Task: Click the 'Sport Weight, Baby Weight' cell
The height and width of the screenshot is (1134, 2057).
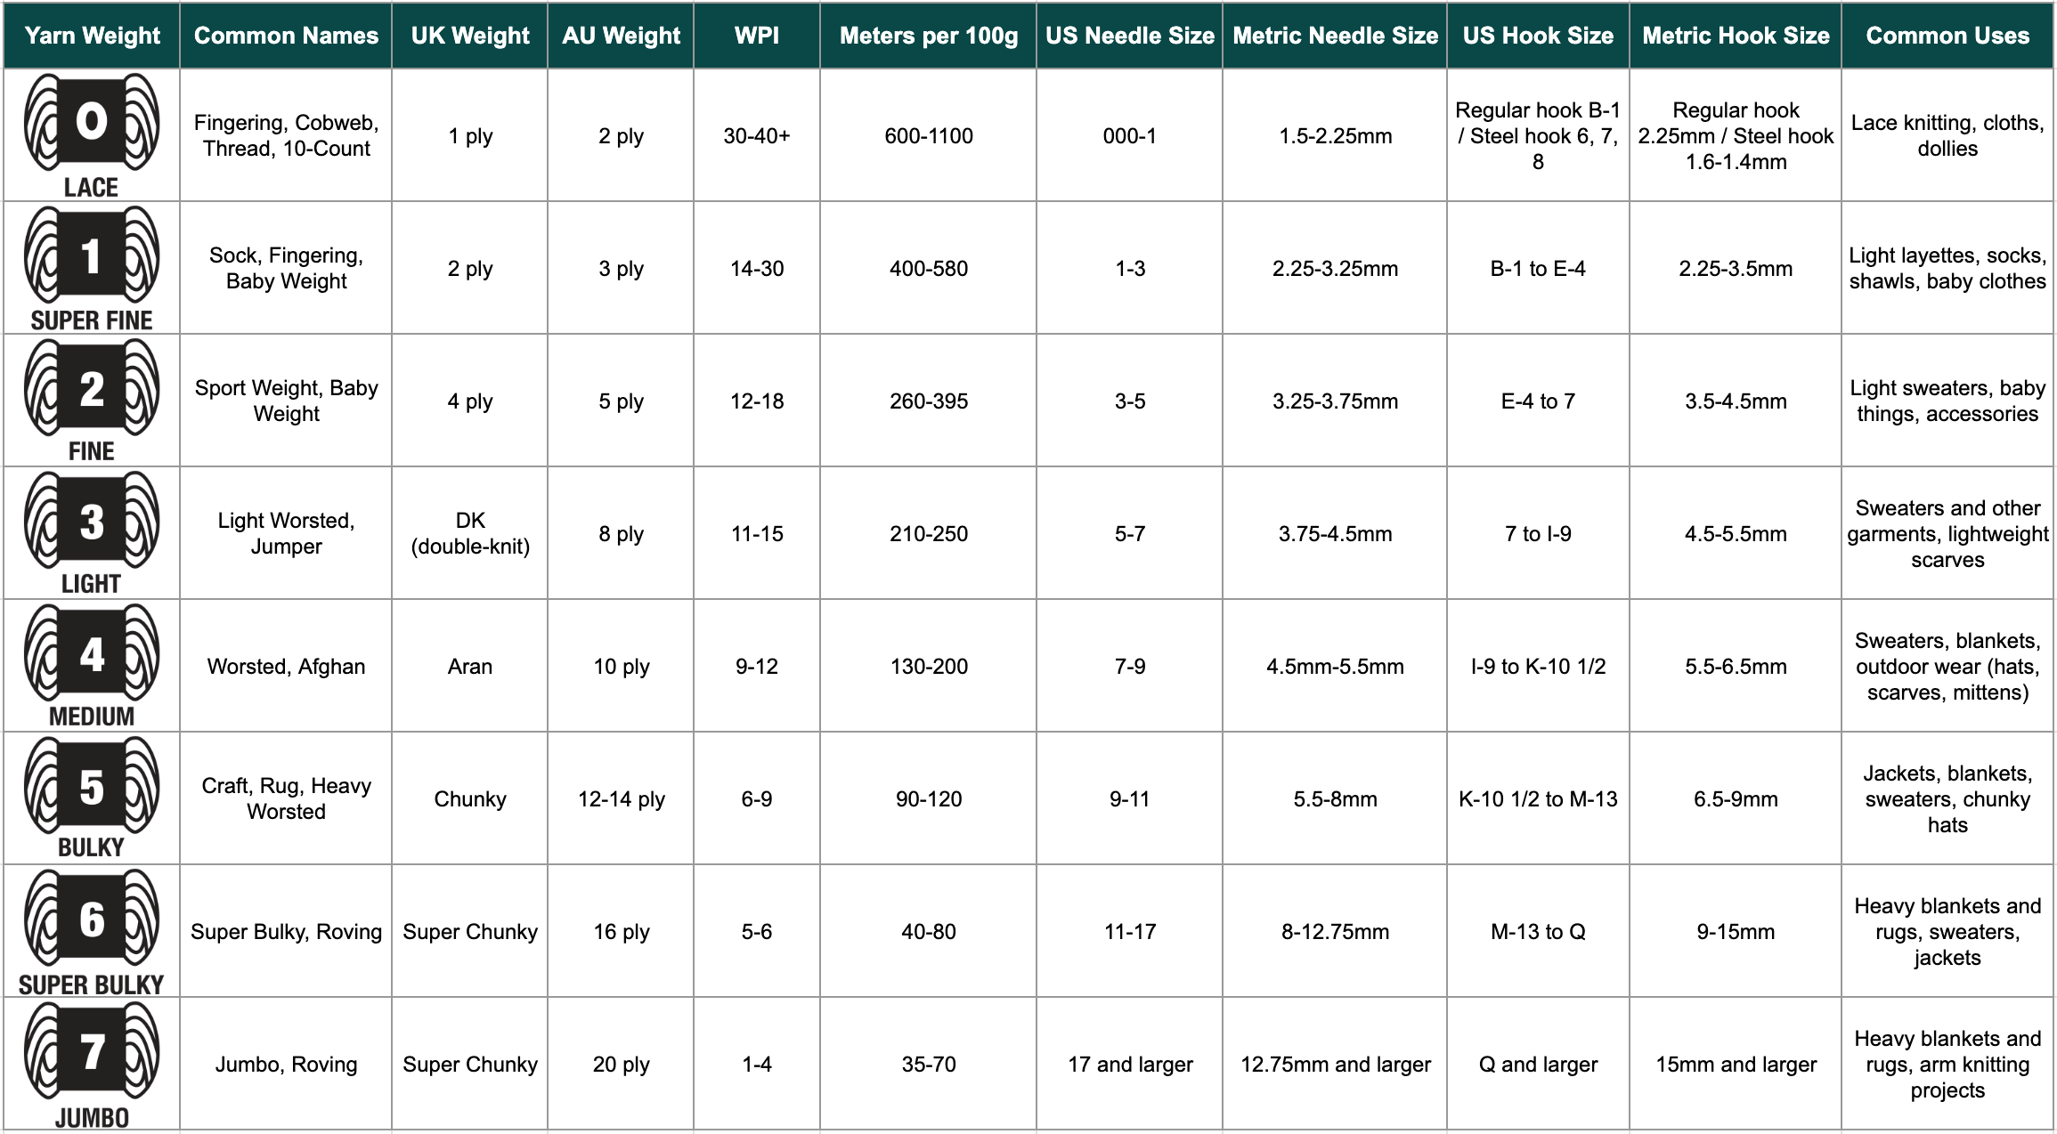Action: pyautogui.click(x=286, y=401)
